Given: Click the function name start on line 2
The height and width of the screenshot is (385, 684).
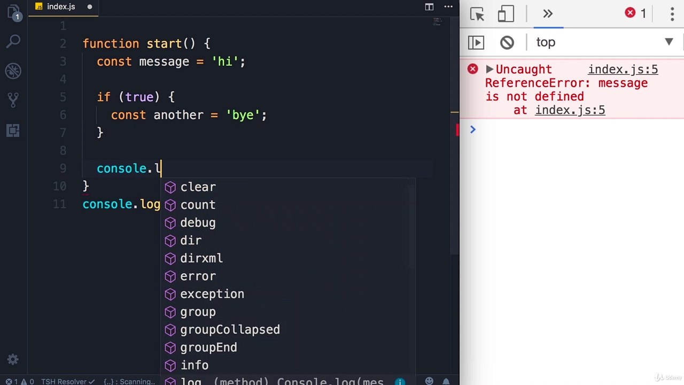Looking at the screenshot, I should point(164,44).
